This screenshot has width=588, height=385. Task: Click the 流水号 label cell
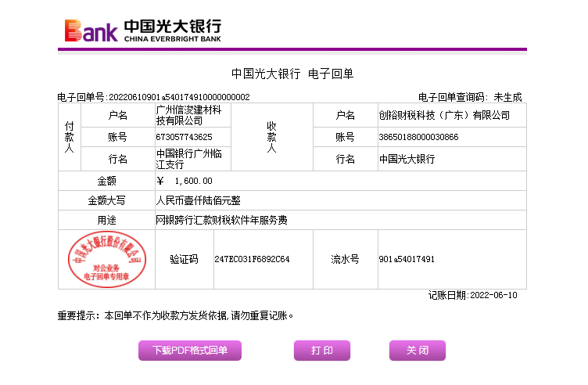point(346,259)
